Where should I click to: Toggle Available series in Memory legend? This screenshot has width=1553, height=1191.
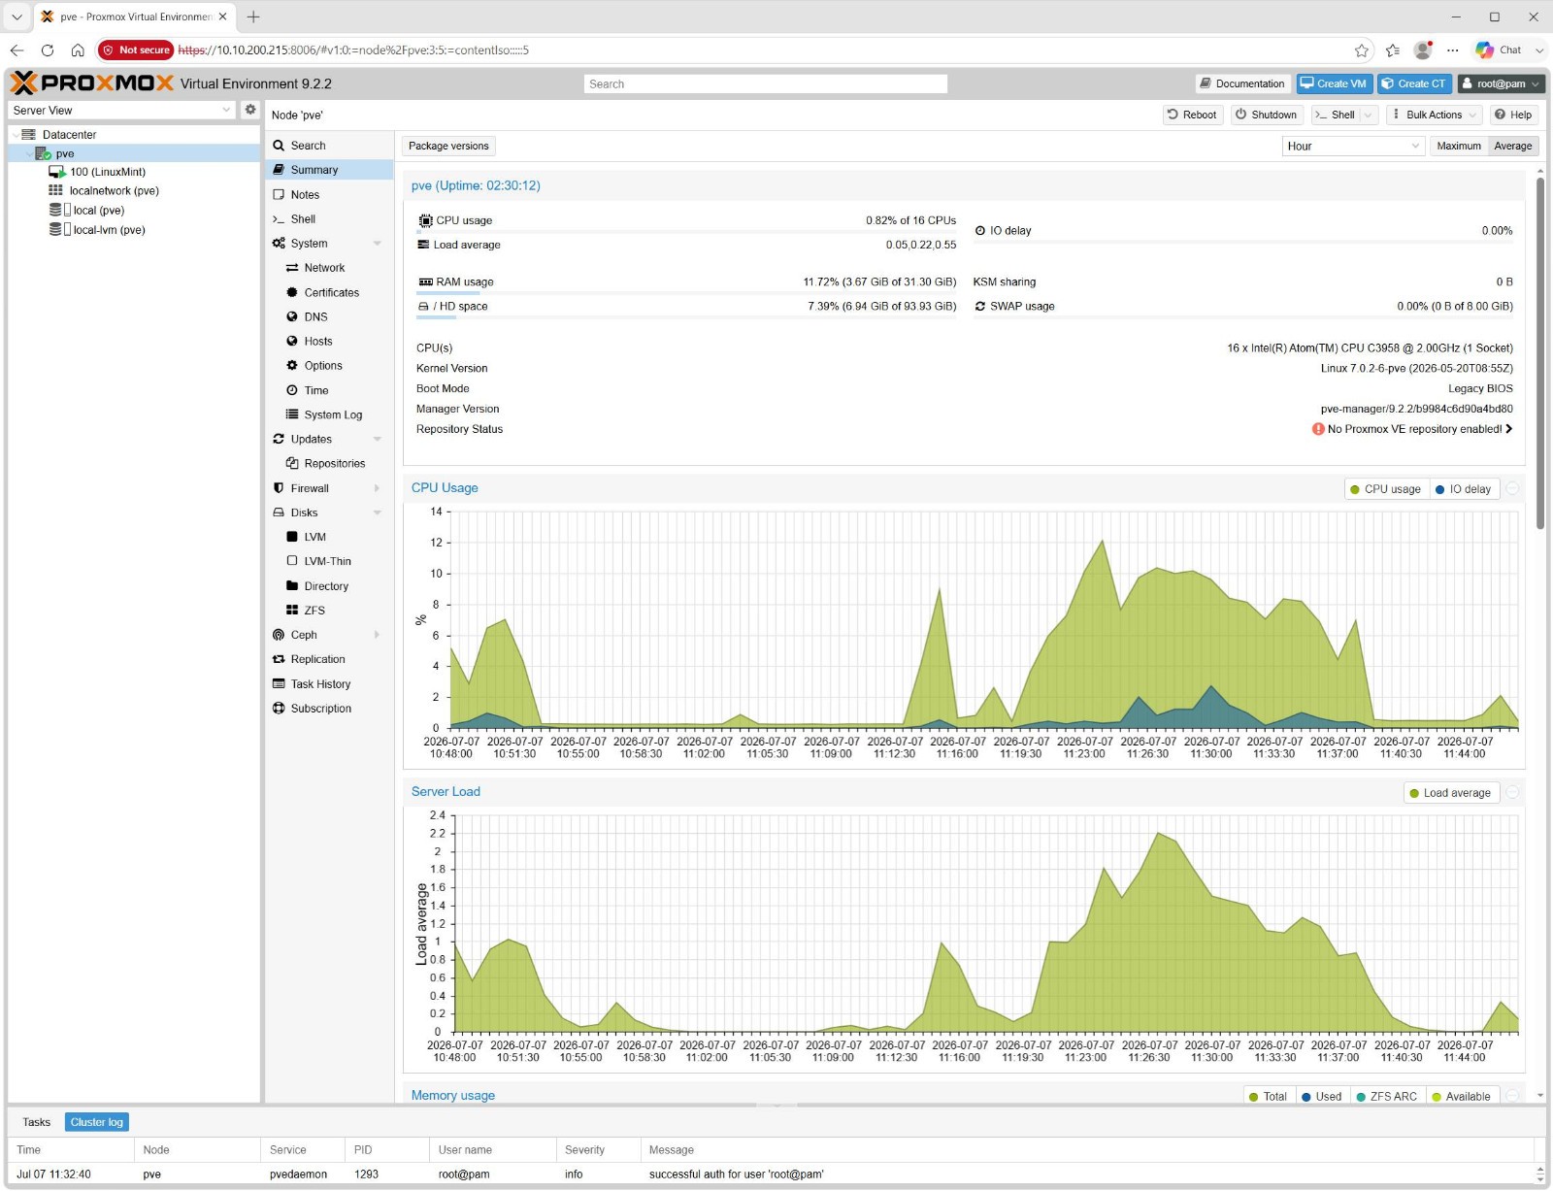click(x=1461, y=1097)
